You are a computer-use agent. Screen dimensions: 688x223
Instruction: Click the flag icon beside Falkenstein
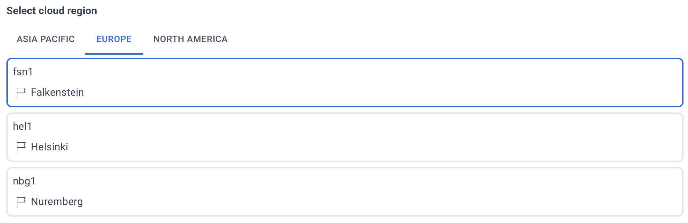[21, 93]
